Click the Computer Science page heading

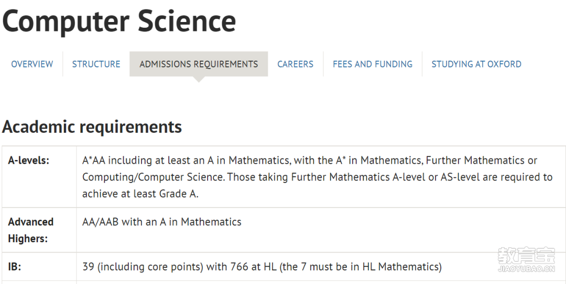point(119,21)
